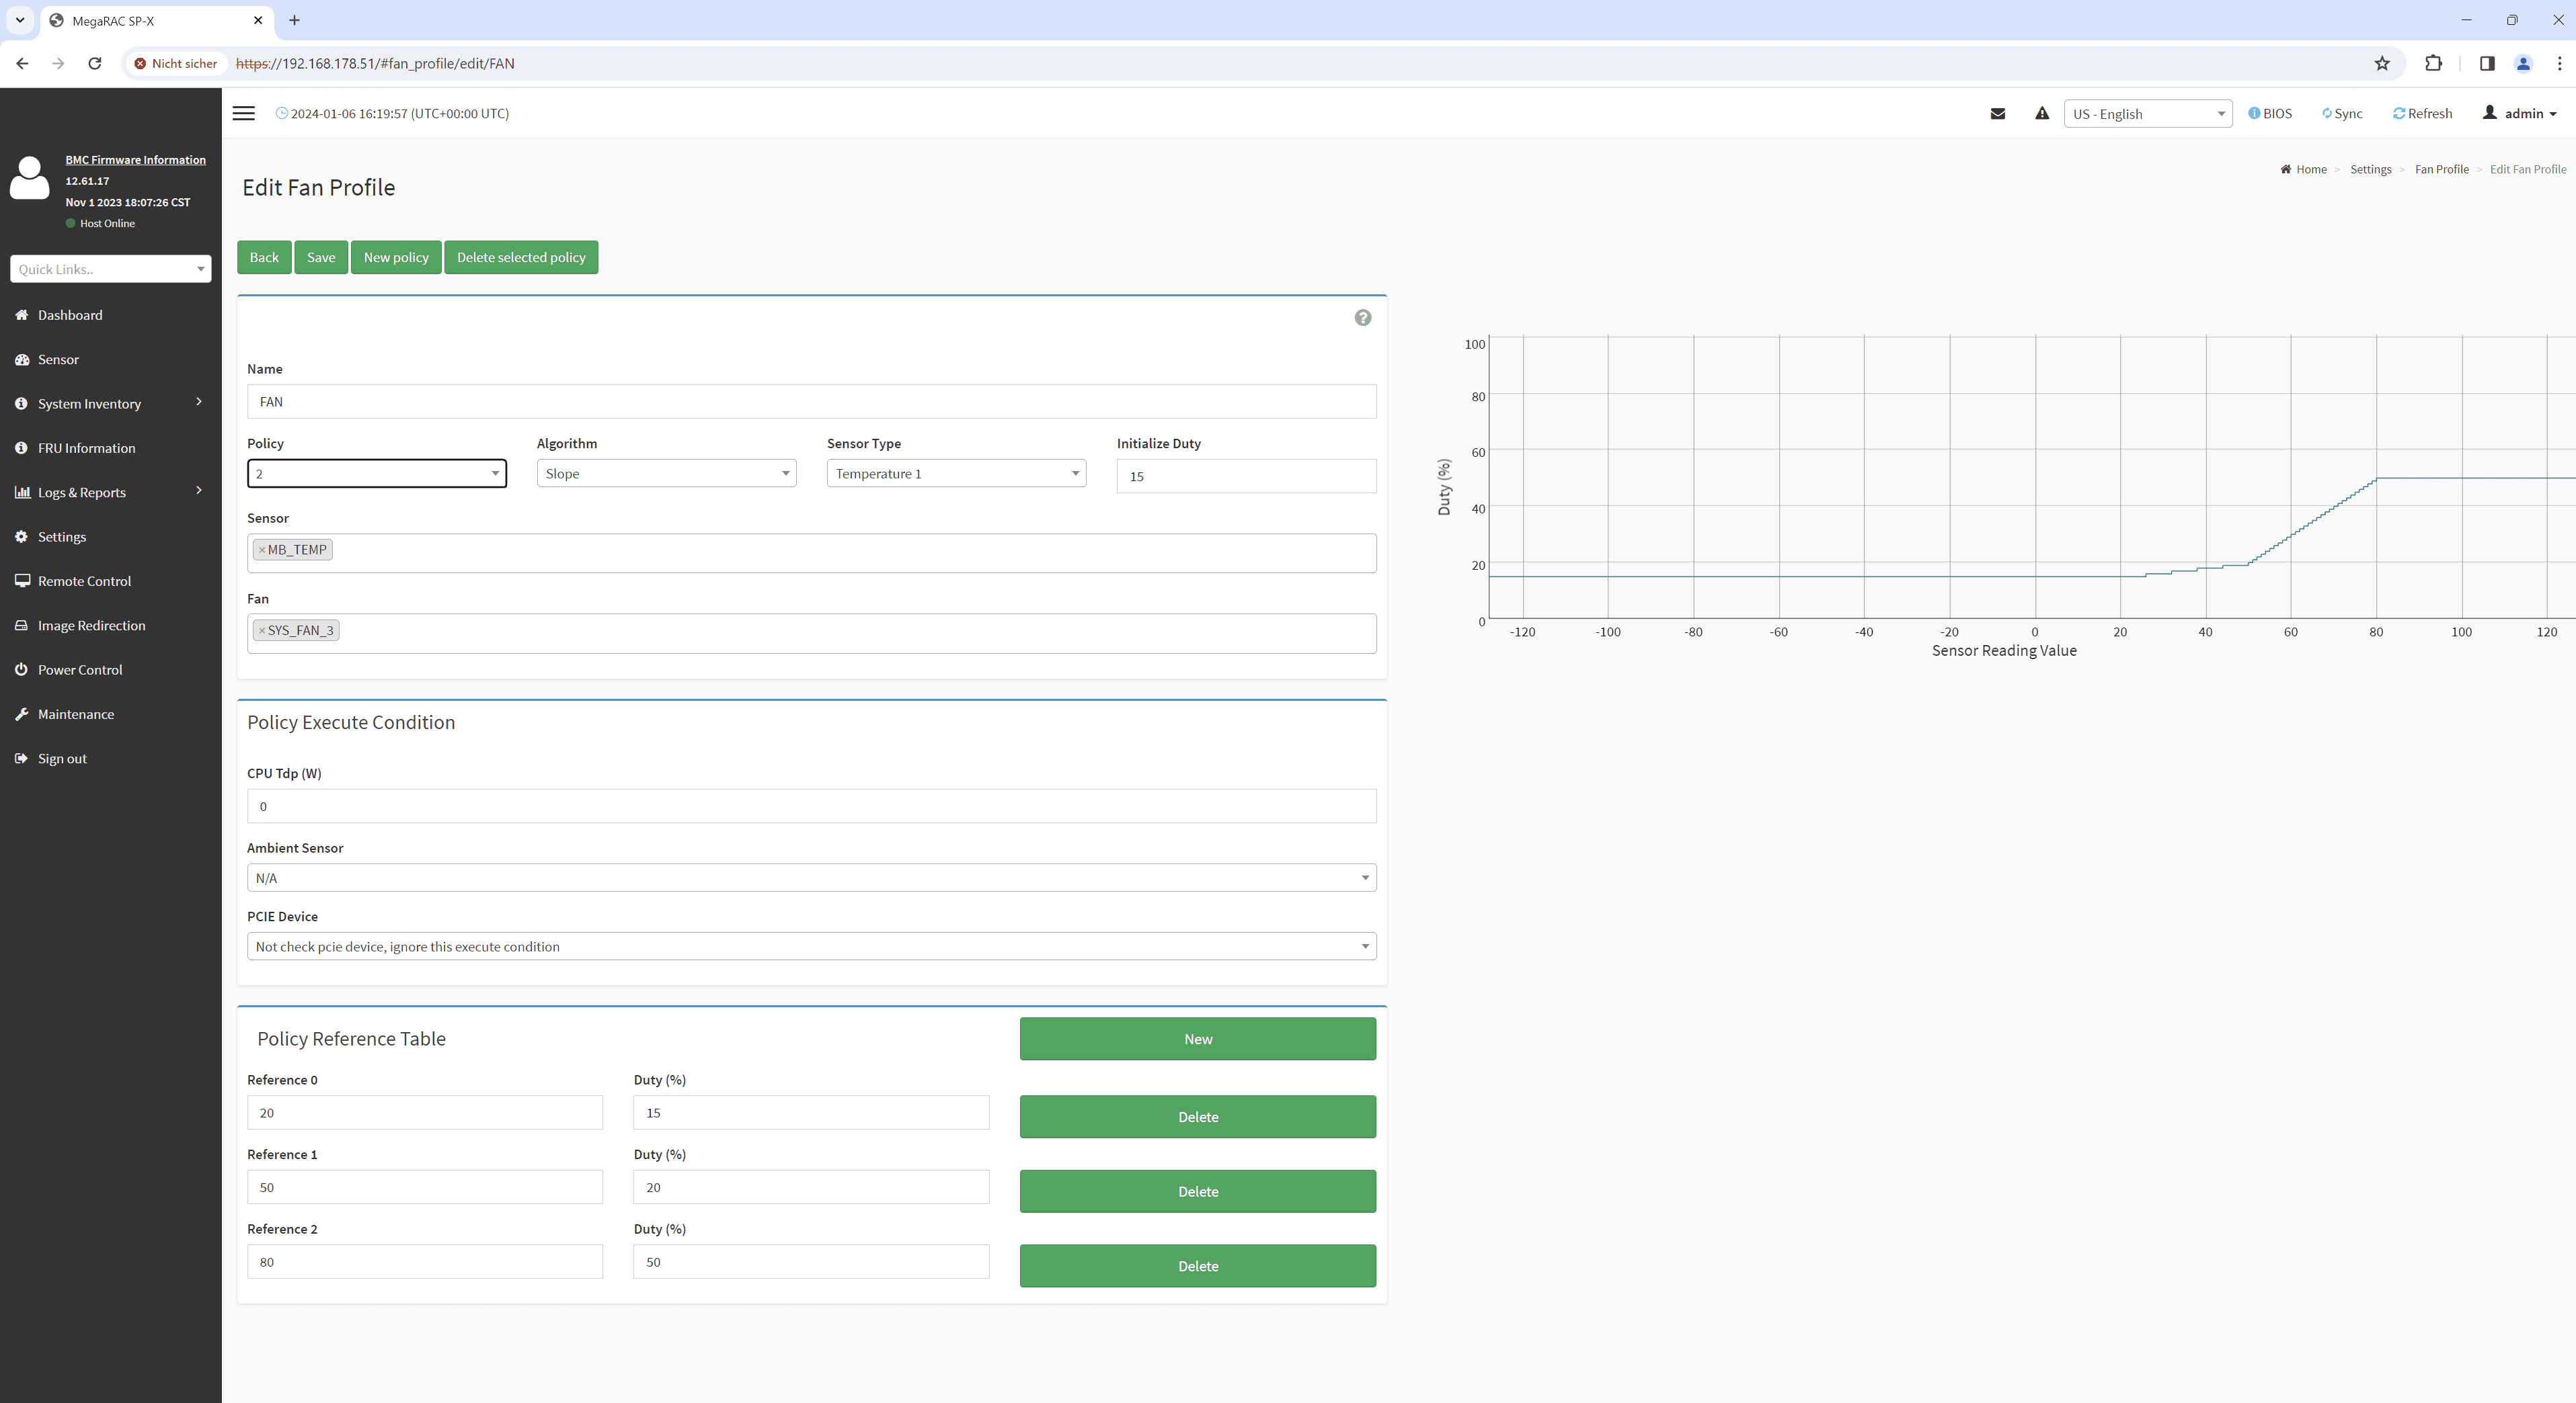Click the help question mark icon
The width and height of the screenshot is (2576, 1403).
point(1362,318)
